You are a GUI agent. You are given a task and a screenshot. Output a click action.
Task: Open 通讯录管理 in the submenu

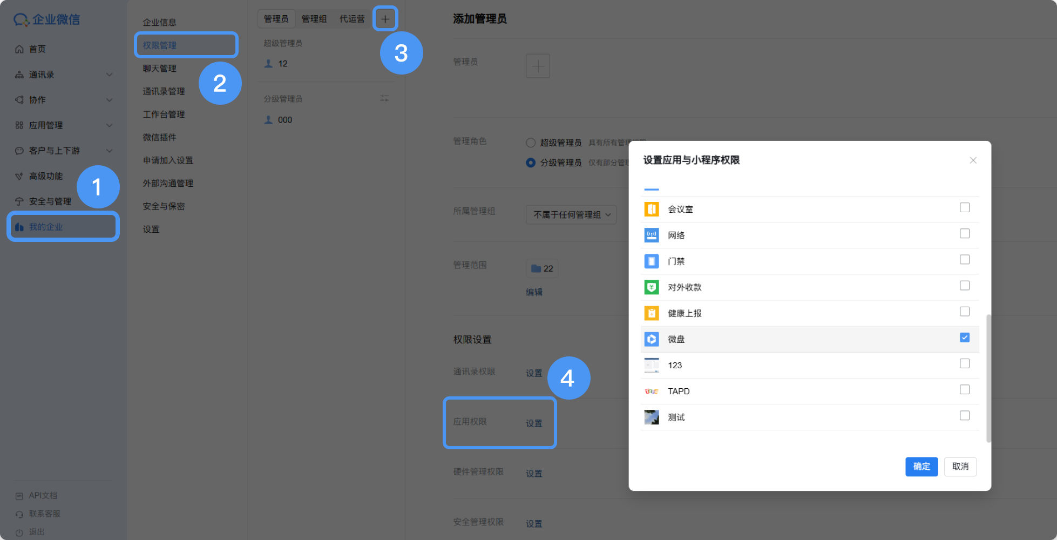tap(164, 92)
